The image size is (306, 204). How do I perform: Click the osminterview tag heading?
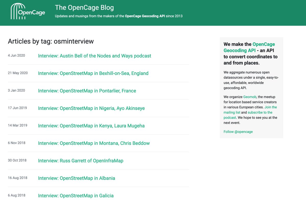pyautogui.click(x=50, y=41)
